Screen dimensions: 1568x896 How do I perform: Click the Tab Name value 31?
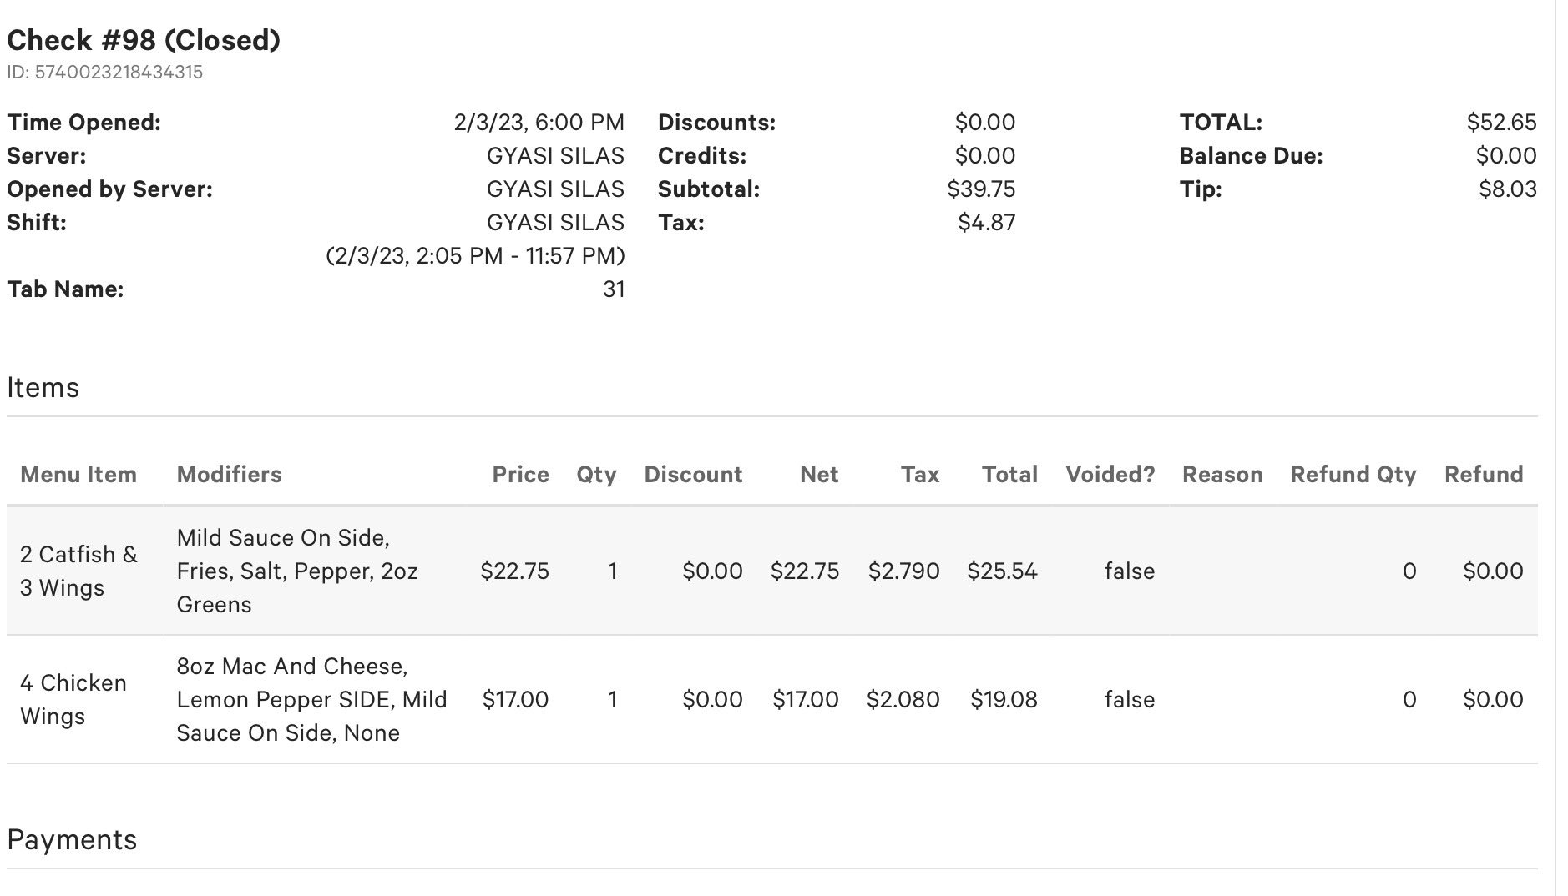pos(614,289)
